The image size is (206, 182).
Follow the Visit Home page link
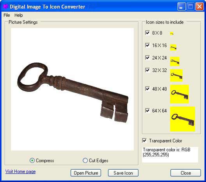coord(20,171)
